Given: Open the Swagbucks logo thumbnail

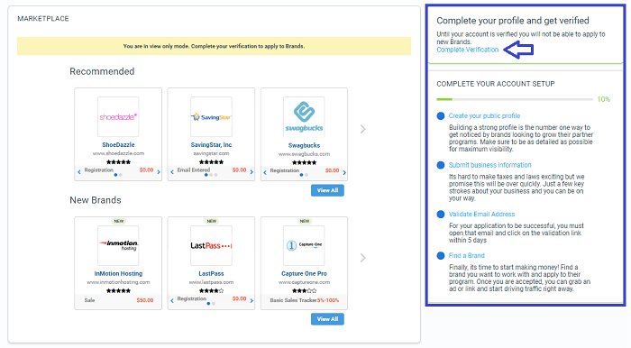Looking at the screenshot, I should [304, 117].
